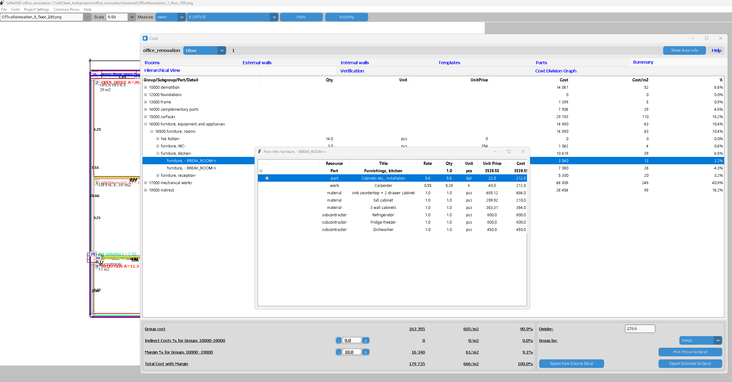Open the Project Settings menu
Image resolution: width=732 pixels, height=382 pixels.
point(36,9)
